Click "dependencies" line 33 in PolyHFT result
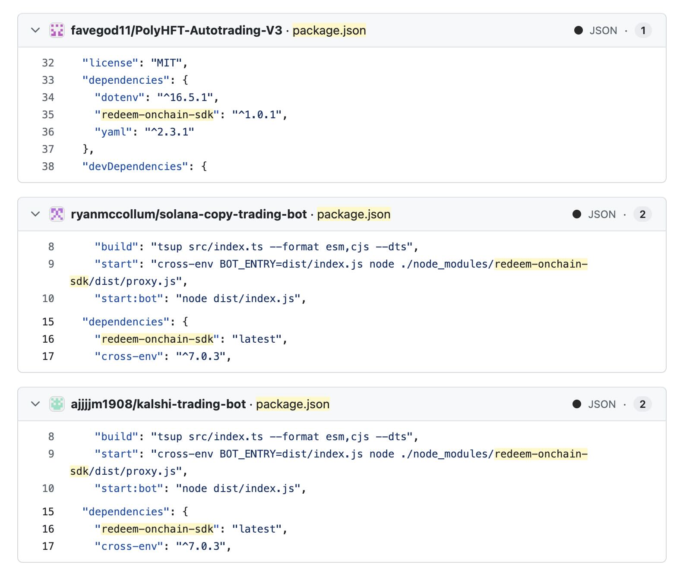Image resolution: width=677 pixels, height=574 pixels. (x=135, y=80)
